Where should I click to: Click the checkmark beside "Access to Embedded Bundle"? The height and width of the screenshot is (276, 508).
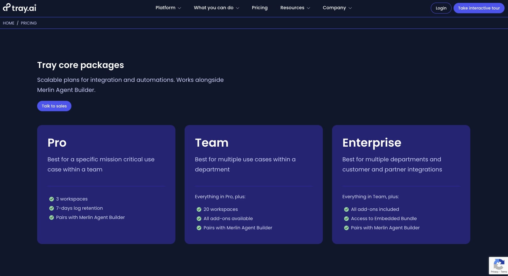346,218
